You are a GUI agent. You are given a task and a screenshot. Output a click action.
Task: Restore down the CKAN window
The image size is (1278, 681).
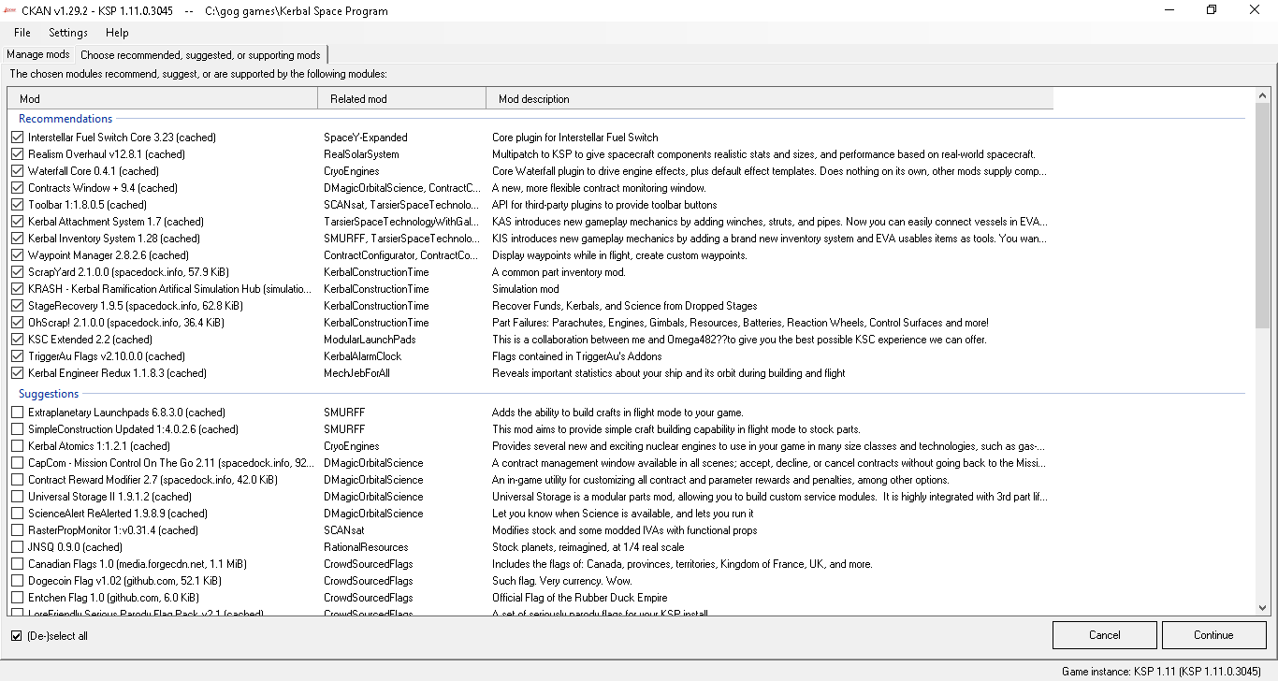[x=1212, y=10]
